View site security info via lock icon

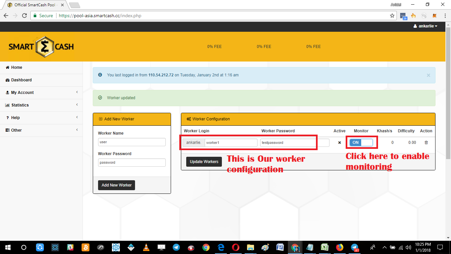[35, 16]
